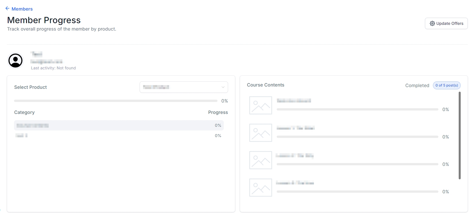Click the second course post title
This screenshot has height=215, width=473.
[295, 128]
